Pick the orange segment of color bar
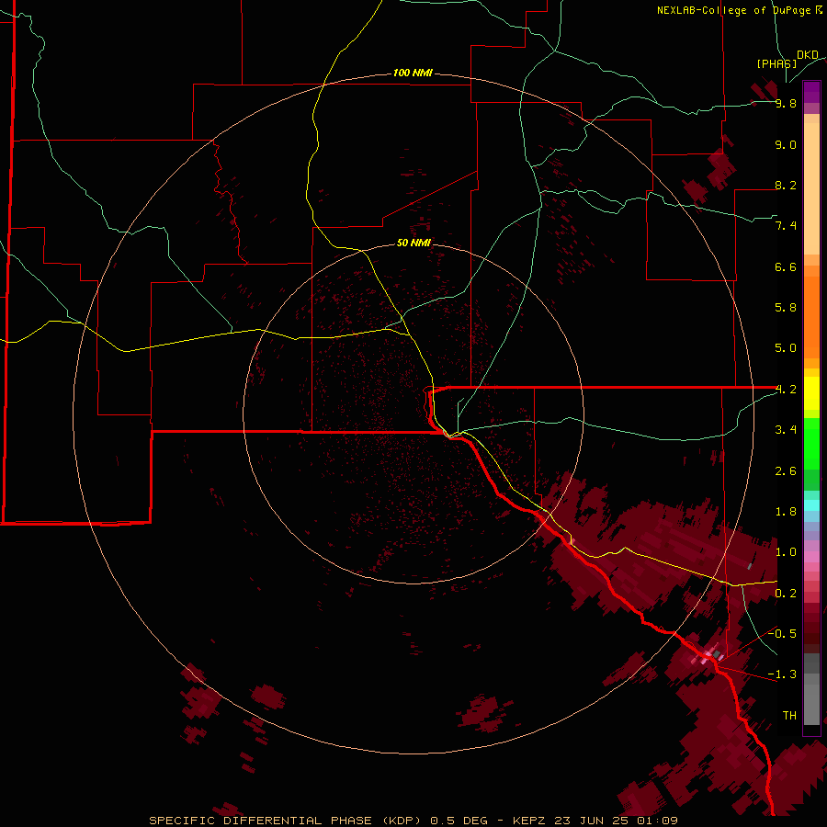This screenshot has height=827, width=827. (811, 318)
